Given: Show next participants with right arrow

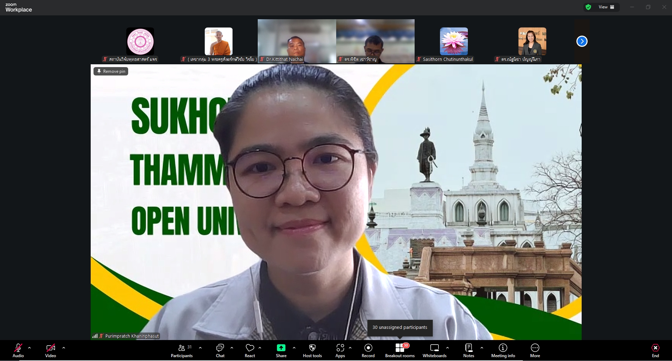Looking at the screenshot, I should (582, 41).
